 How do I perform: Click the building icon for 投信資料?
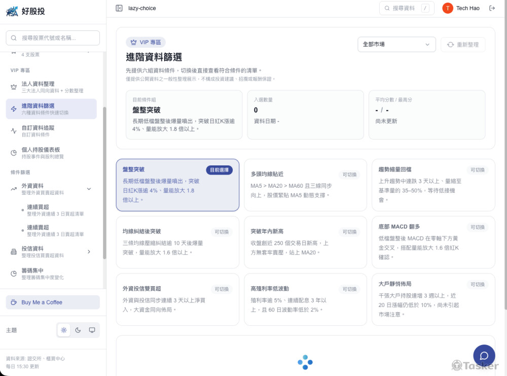(14, 252)
